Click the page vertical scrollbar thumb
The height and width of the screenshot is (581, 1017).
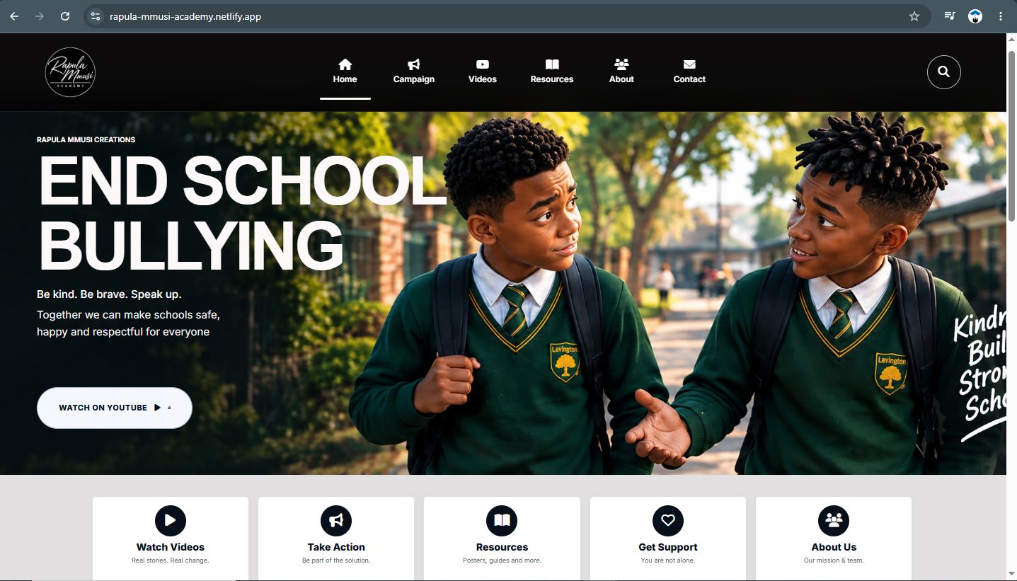[1011, 134]
